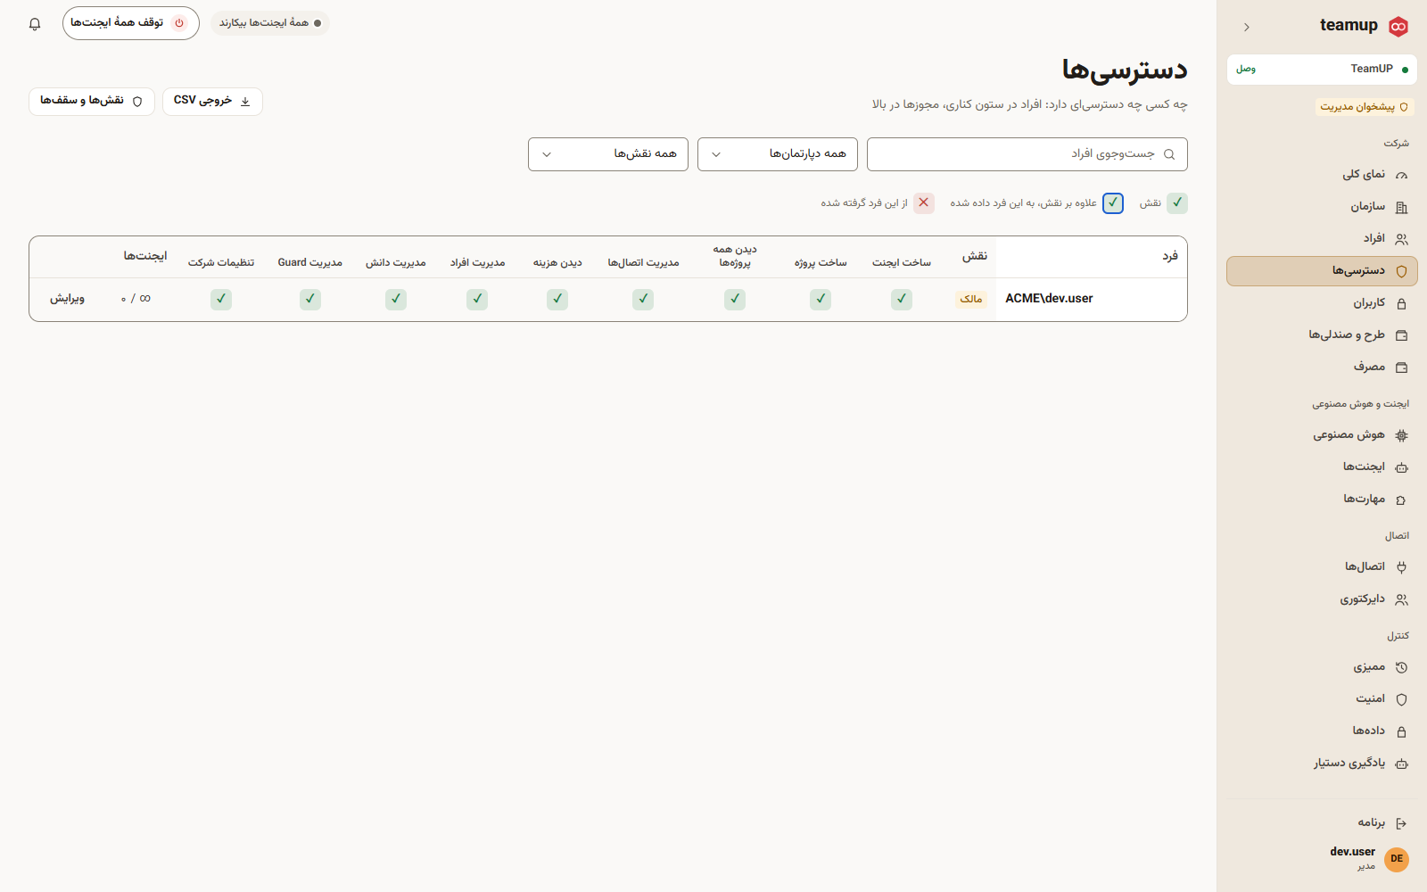The height and width of the screenshot is (892, 1427).
Task: Open سازمان organization building icon
Action: click(1401, 207)
